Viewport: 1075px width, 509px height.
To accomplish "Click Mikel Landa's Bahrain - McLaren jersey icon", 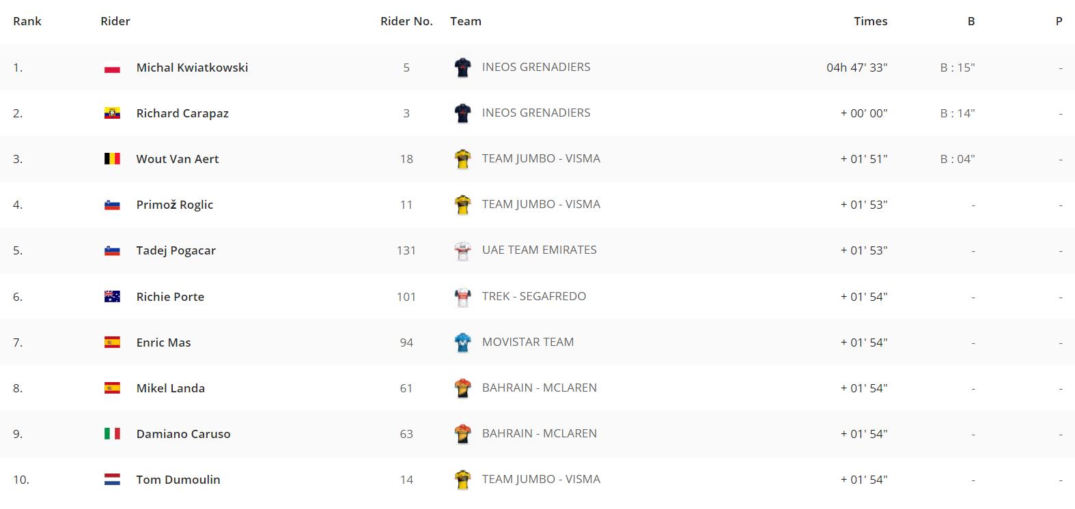I will click(x=462, y=388).
